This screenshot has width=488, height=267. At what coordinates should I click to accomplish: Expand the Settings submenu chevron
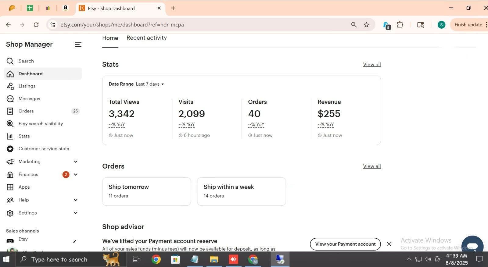pyautogui.click(x=76, y=213)
